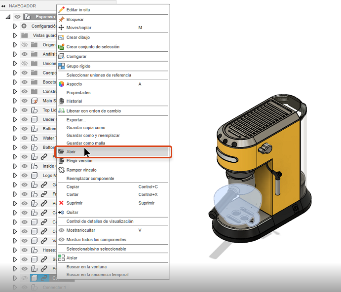341x292 pixels.
Task: Toggle visibility of Water component
Action: pyautogui.click(x=25, y=138)
